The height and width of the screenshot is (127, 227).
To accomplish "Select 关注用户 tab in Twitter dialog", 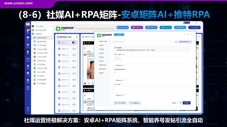I will pyautogui.click(x=101, y=45).
